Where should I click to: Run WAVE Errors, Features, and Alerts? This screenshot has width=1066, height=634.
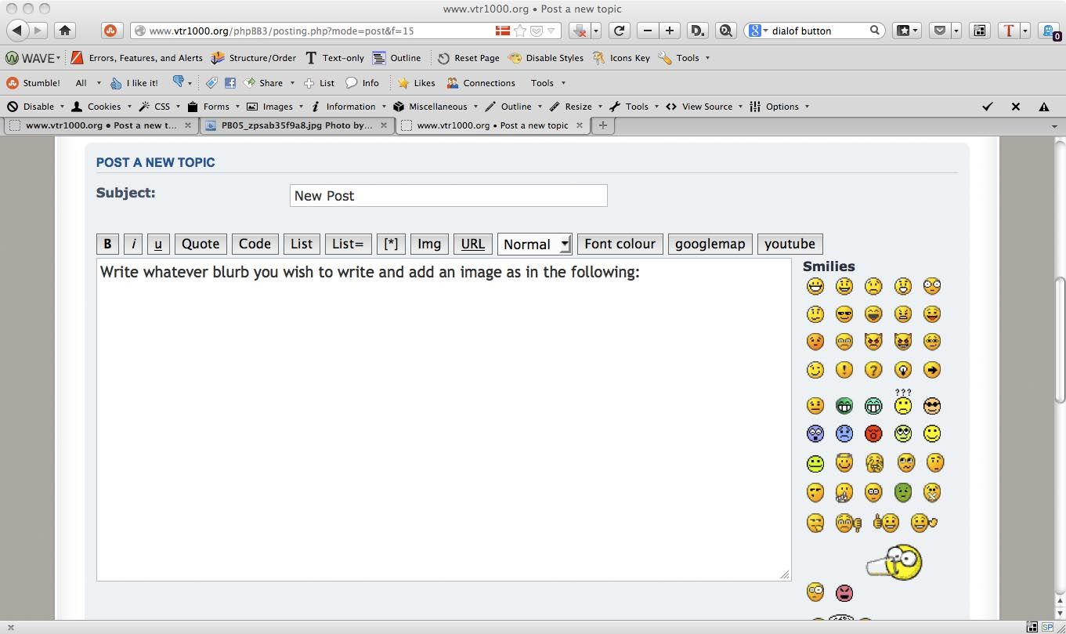137,58
